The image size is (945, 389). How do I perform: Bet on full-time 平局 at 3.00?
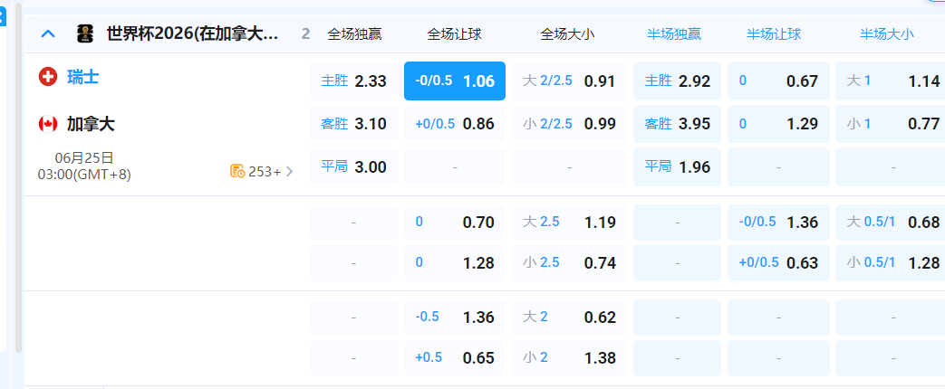coord(353,166)
